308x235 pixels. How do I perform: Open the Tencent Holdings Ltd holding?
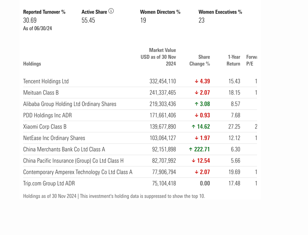click(46, 82)
